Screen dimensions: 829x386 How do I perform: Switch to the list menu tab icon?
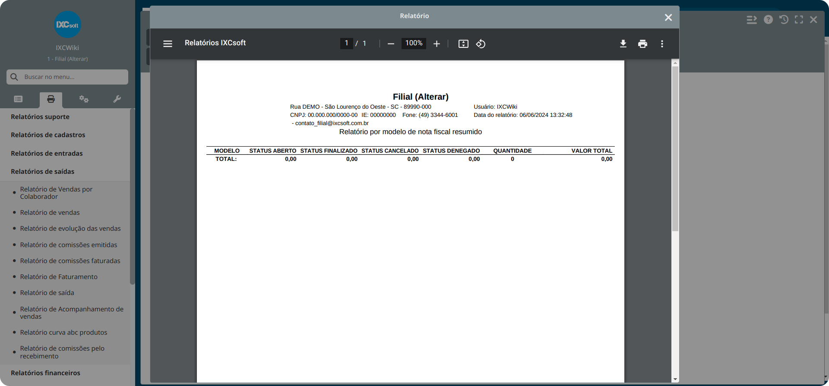(x=18, y=99)
